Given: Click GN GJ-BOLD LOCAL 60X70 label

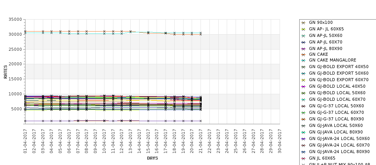Looking at the screenshot, I should [337, 99].
